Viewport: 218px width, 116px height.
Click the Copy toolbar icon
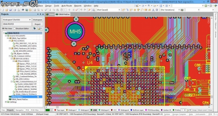click(x=54, y=10)
